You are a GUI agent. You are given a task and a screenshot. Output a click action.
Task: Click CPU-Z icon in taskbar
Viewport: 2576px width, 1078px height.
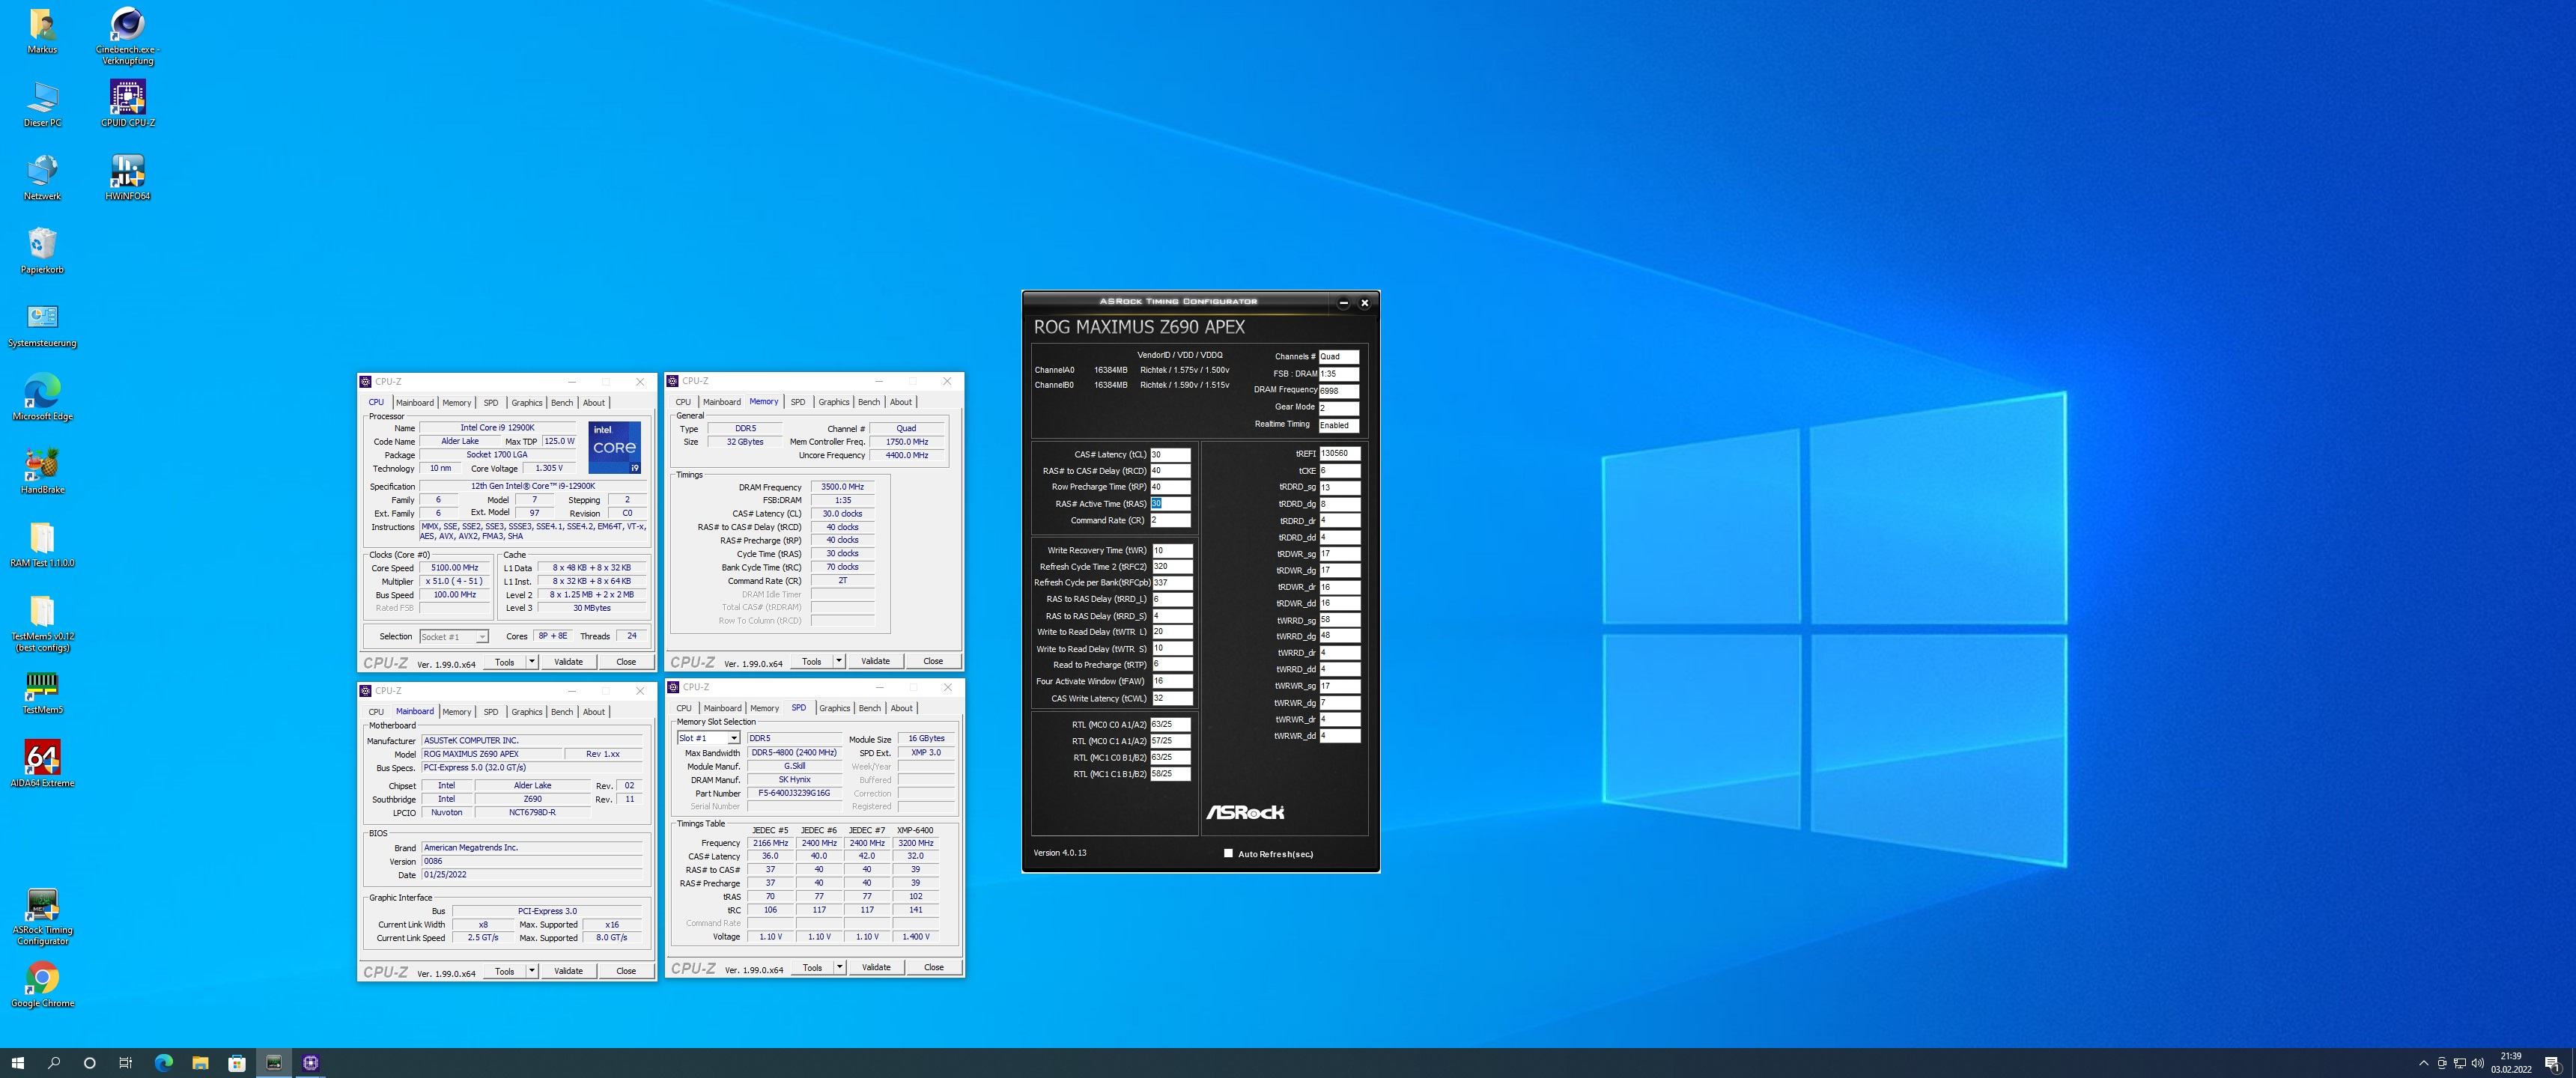coord(311,1063)
